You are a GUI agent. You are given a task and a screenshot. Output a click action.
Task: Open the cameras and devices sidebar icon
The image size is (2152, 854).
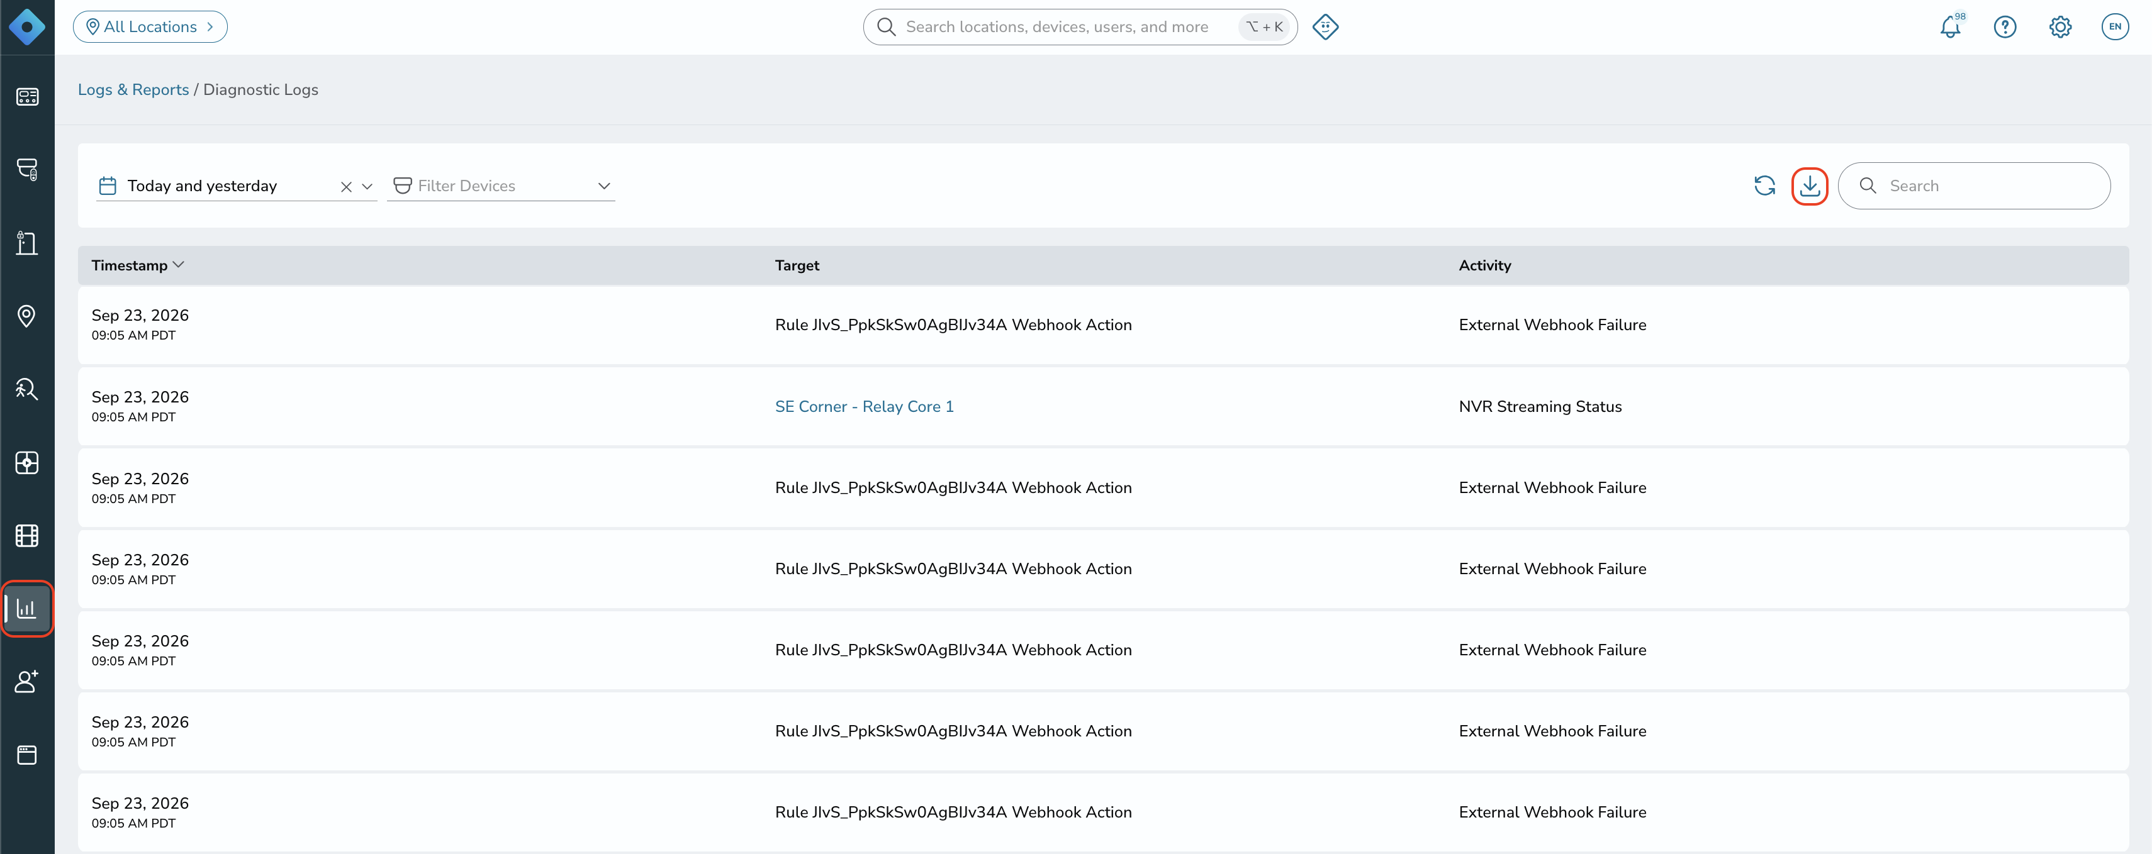[26, 169]
